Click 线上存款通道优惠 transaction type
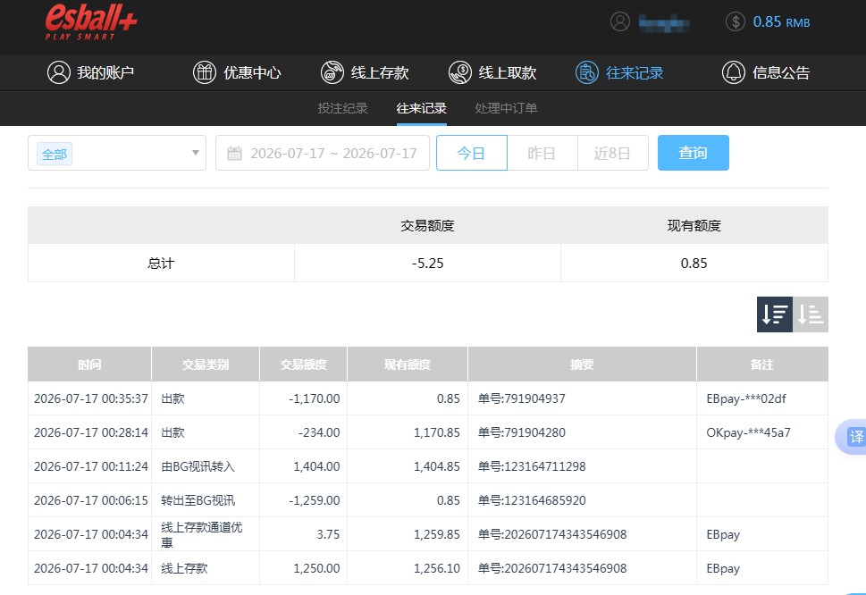This screenshot has height=595, width=866. (202, 534)
